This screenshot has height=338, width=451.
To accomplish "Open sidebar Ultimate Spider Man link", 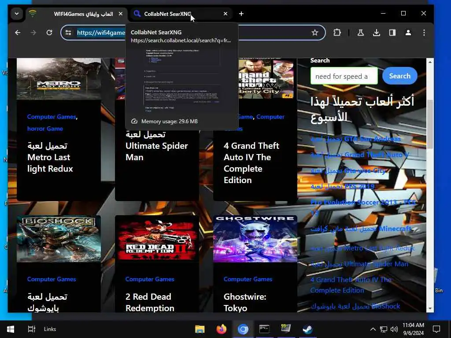I will pos(359,264).
